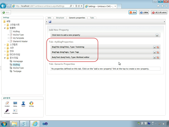The image size is (169, 127).
Task: Open a new blank browser tab
Action: [x=119, y=6]
